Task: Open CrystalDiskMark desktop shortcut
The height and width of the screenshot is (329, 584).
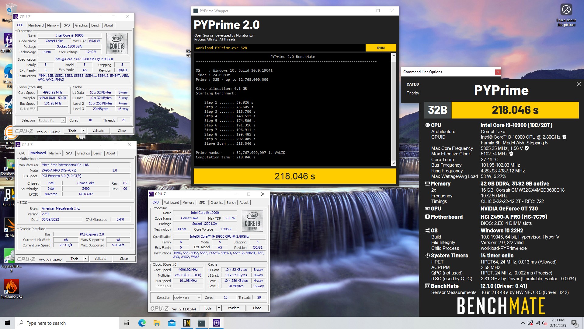Action: [11, 260]
